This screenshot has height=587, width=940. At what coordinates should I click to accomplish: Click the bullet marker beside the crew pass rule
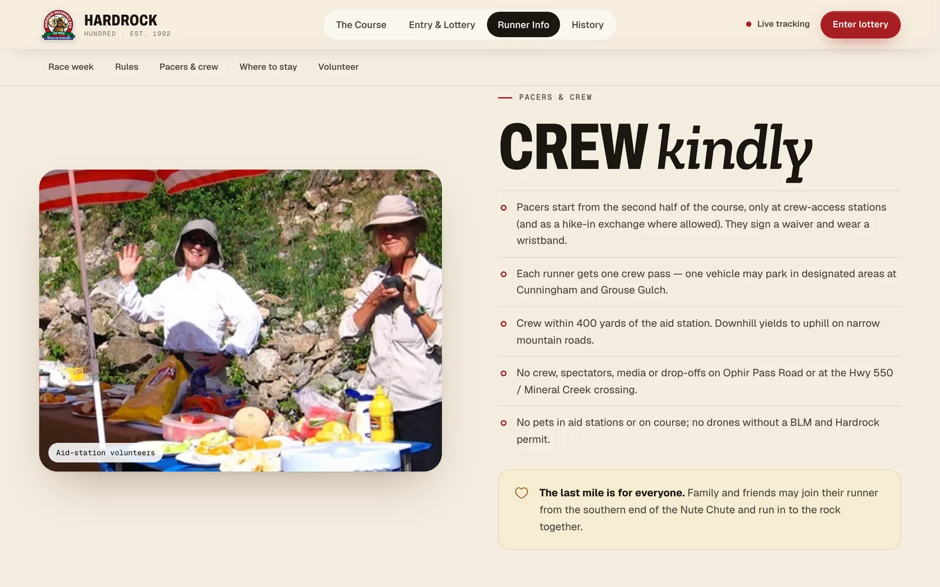(503, 274)
